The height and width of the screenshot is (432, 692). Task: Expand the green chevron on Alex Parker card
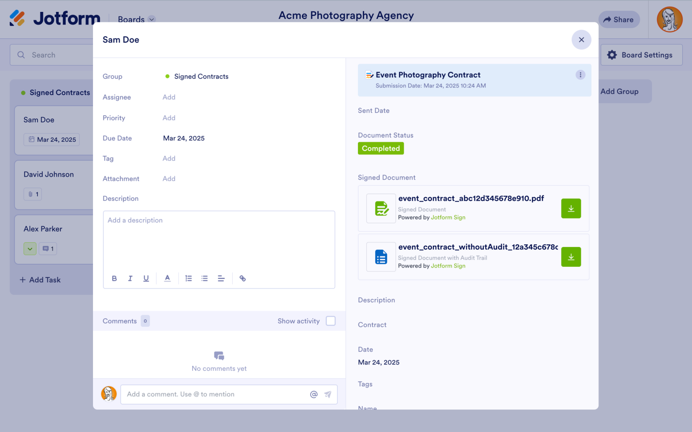[x=30, y=249]
